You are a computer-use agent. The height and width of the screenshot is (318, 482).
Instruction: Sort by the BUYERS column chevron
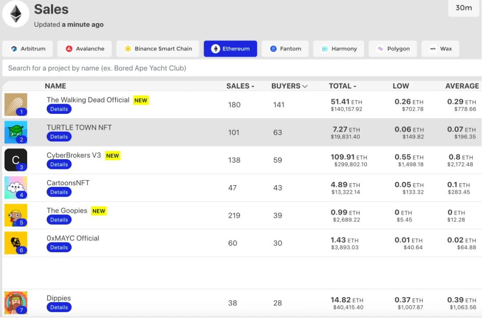(305, 86)
